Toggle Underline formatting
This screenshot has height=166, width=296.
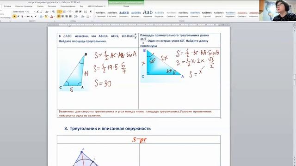[22, 17]
